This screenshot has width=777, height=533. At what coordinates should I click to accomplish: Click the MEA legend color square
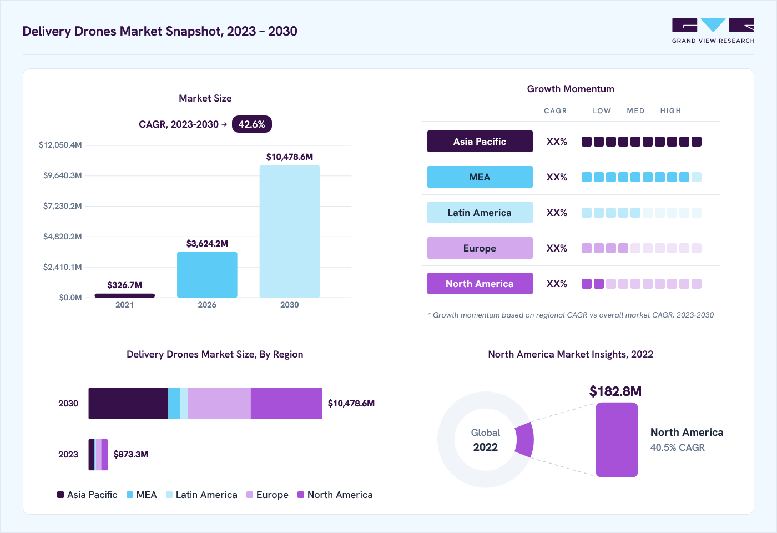tap(130, 495)
